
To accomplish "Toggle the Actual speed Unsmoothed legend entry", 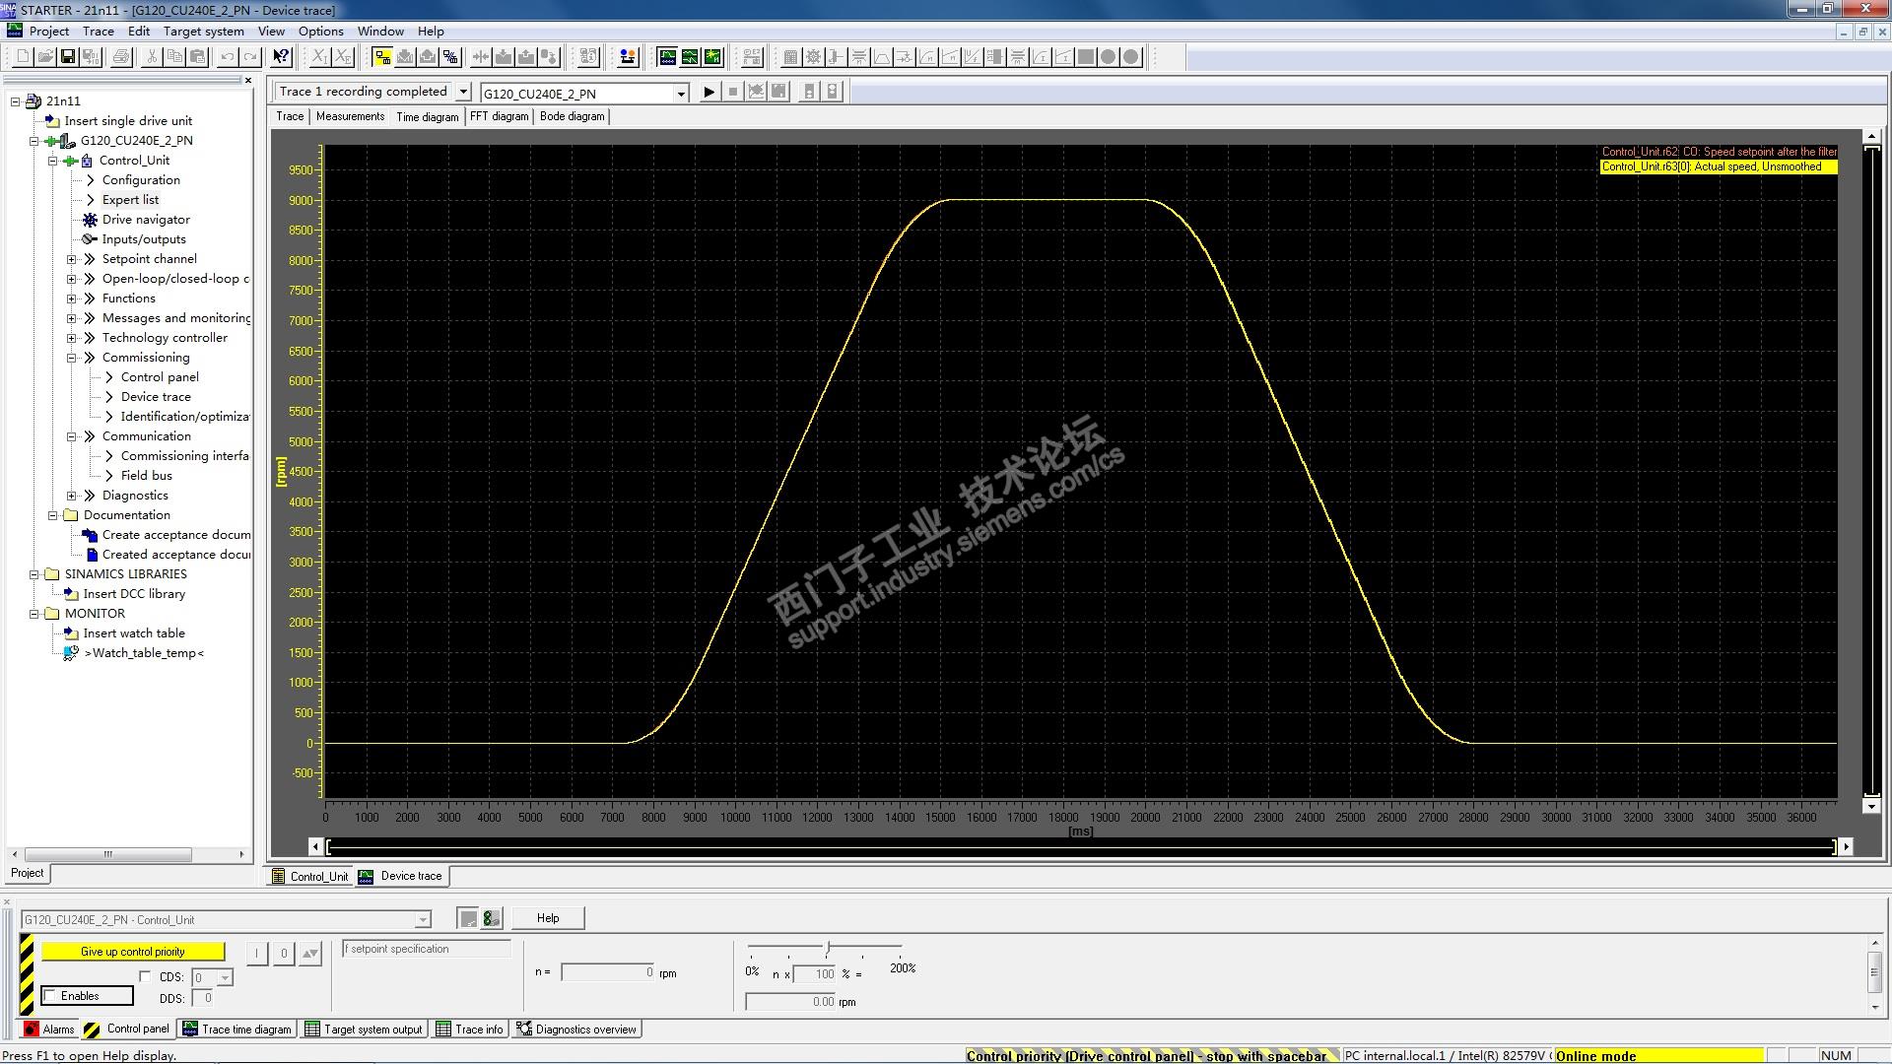I will pos(1717,166).
